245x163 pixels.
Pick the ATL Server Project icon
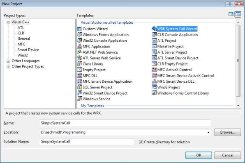click(x=154, y=52)
